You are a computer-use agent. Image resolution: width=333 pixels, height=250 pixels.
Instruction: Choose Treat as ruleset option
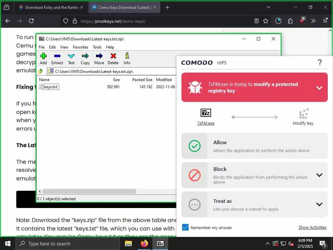tap(254, 204)
